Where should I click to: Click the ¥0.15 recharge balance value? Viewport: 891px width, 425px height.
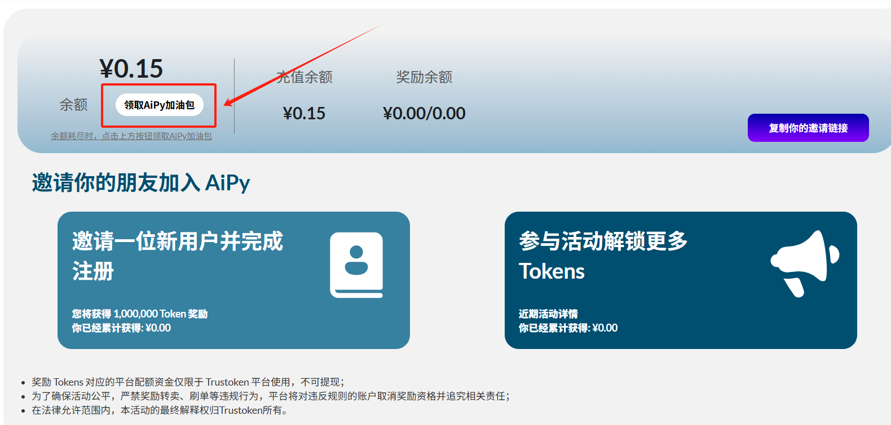[304, 113]
